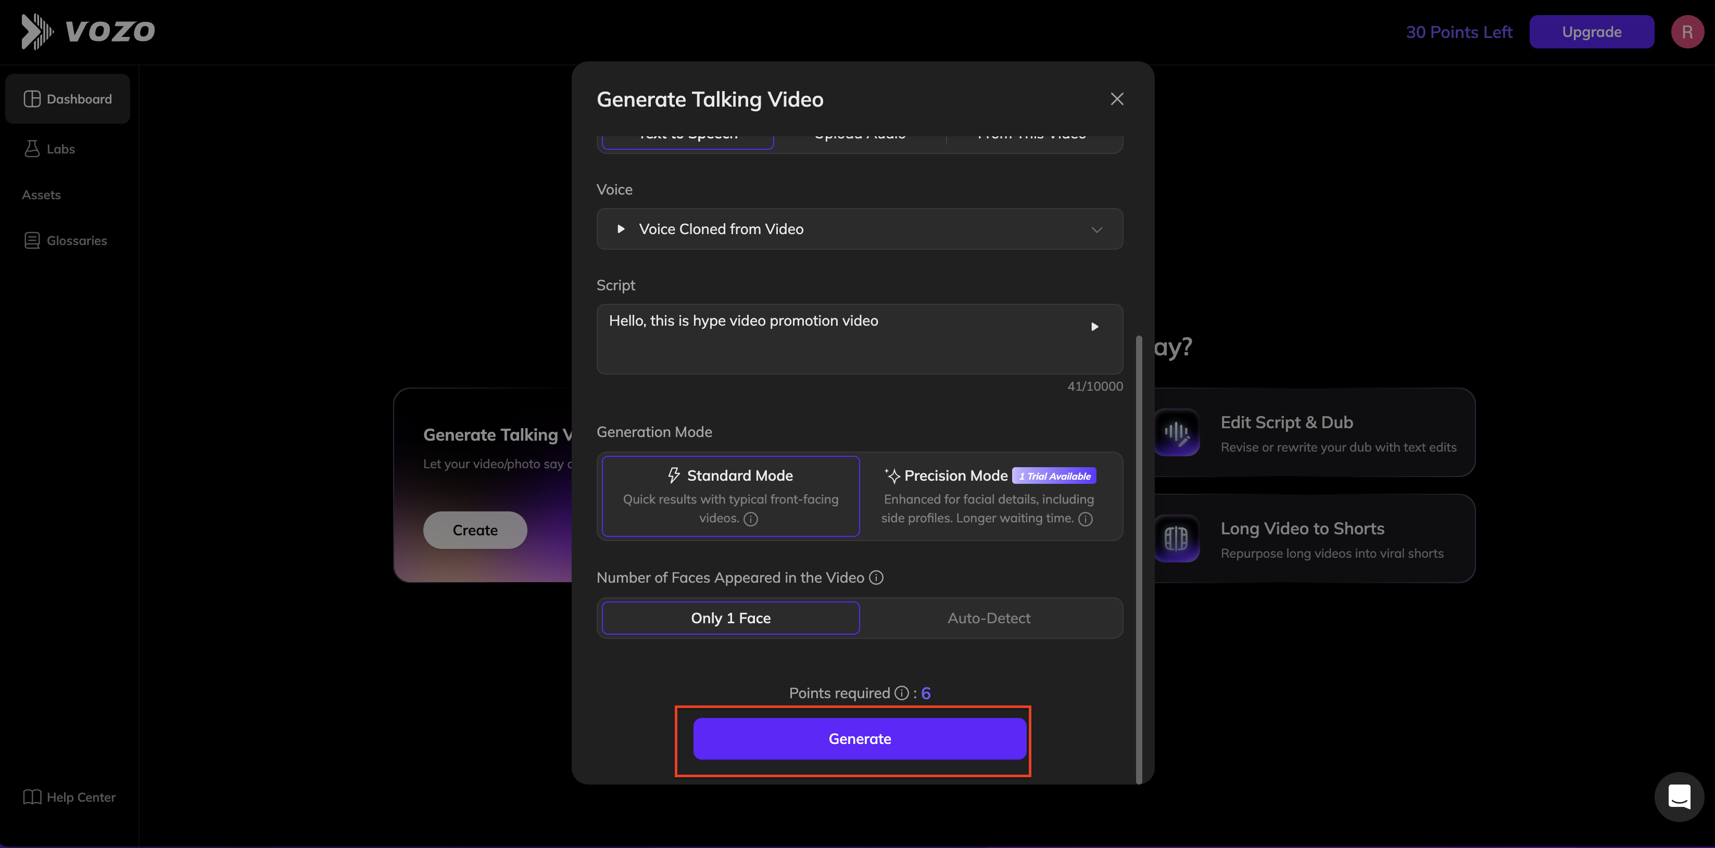Switch face detection to Auto-Detect
This screenshot has width=1715, height=848.
[x=989, y=618]
